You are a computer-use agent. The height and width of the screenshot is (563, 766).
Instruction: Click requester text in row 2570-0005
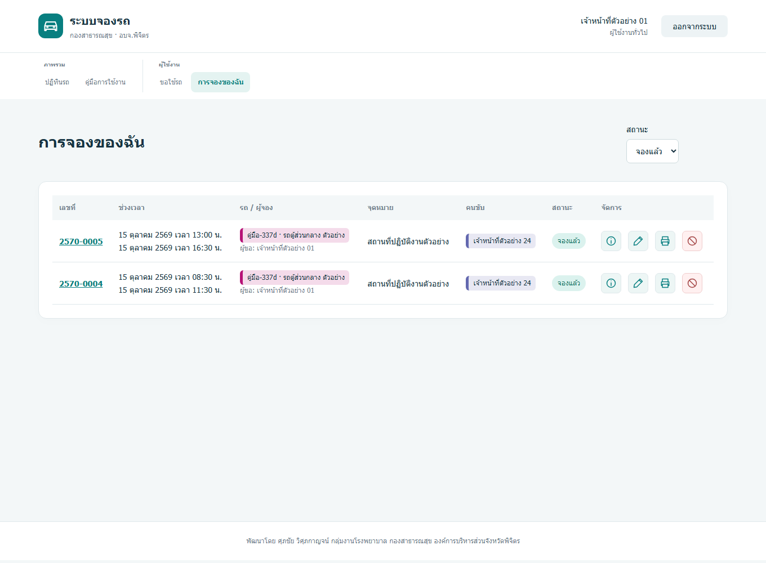tap(277, 248)
